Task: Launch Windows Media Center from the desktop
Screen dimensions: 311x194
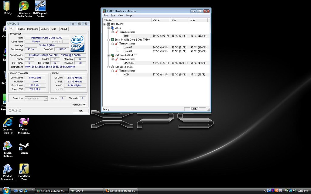Action: click(x=24, y=9)
